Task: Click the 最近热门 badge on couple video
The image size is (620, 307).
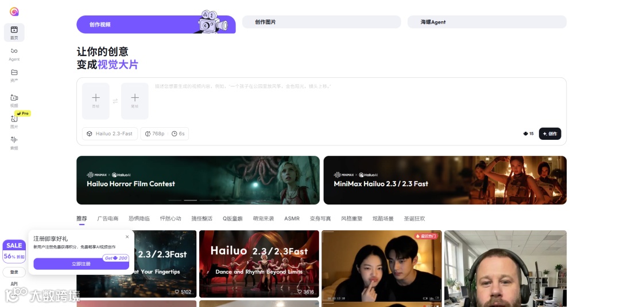Action: pyautogui.click(x=426, y=236)
